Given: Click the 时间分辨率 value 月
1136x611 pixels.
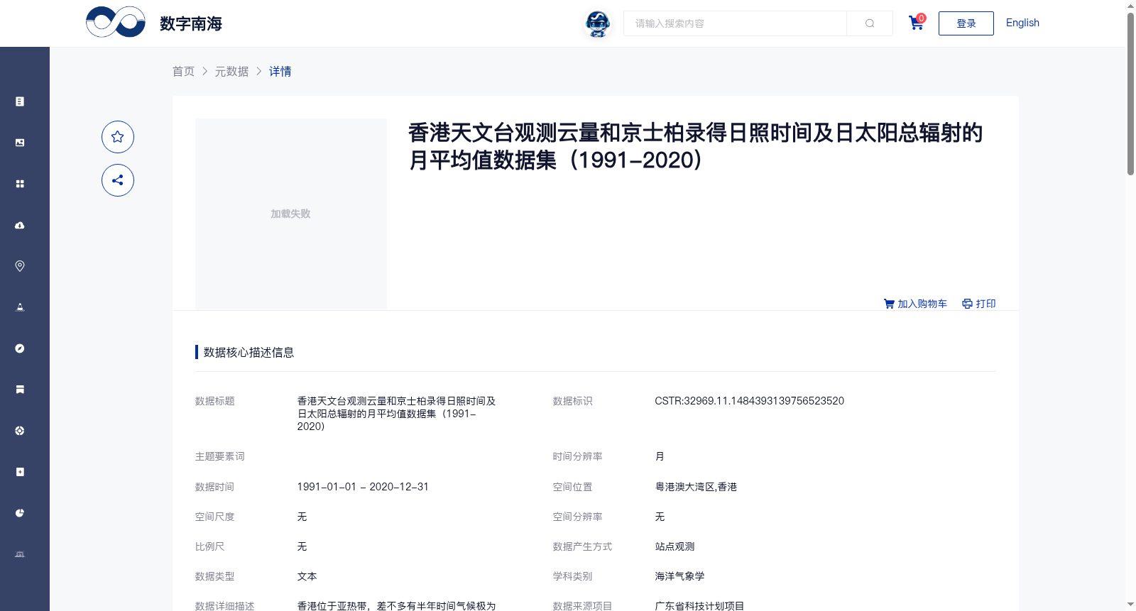Looking at the screenshot, I should 660,456.
